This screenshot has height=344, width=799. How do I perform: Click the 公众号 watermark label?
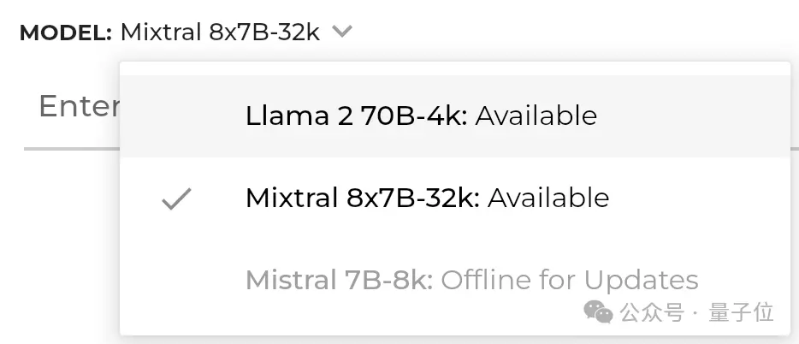652,311
